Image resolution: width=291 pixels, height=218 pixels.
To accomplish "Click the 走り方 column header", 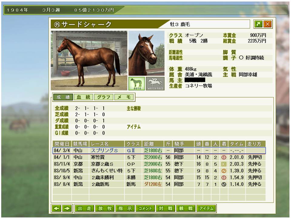I will [256, 144].
